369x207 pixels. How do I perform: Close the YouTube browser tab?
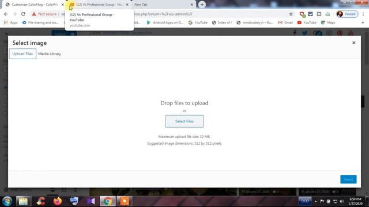[x=127, y=5]
